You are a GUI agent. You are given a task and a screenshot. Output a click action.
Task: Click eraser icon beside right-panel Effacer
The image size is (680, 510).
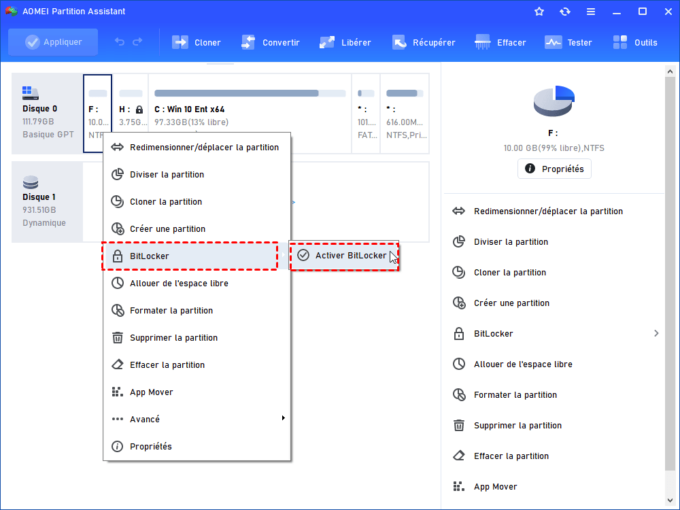[x=459, y=456]
